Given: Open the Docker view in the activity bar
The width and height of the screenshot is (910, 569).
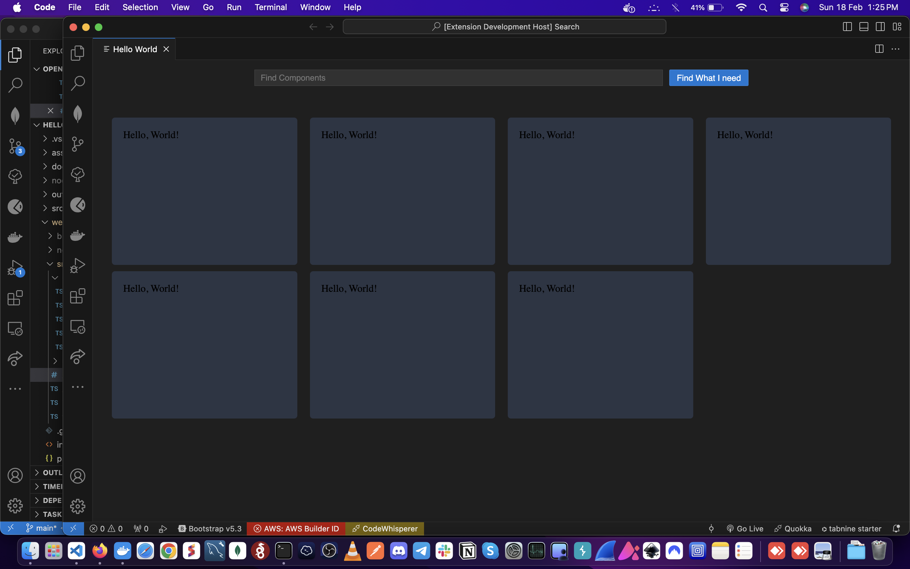Looking at the screenshot, I should pos(15,237).
